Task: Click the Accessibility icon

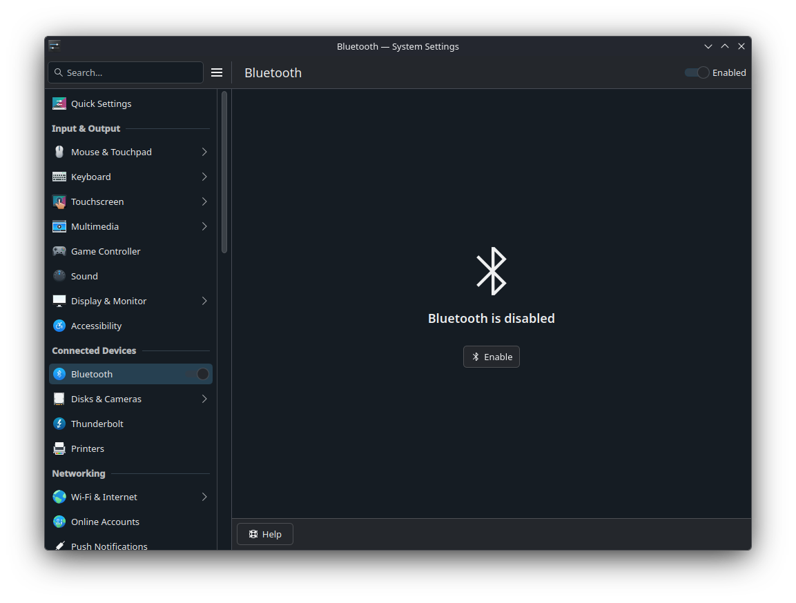Action: (59, 326)
